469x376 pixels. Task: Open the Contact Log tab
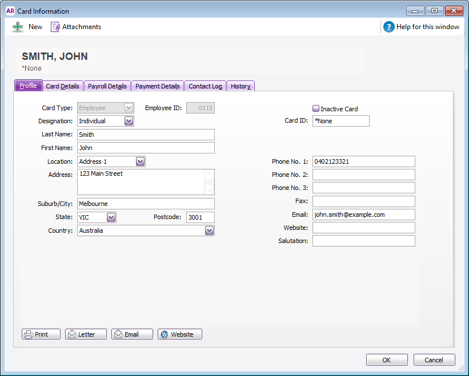[205, 86]
